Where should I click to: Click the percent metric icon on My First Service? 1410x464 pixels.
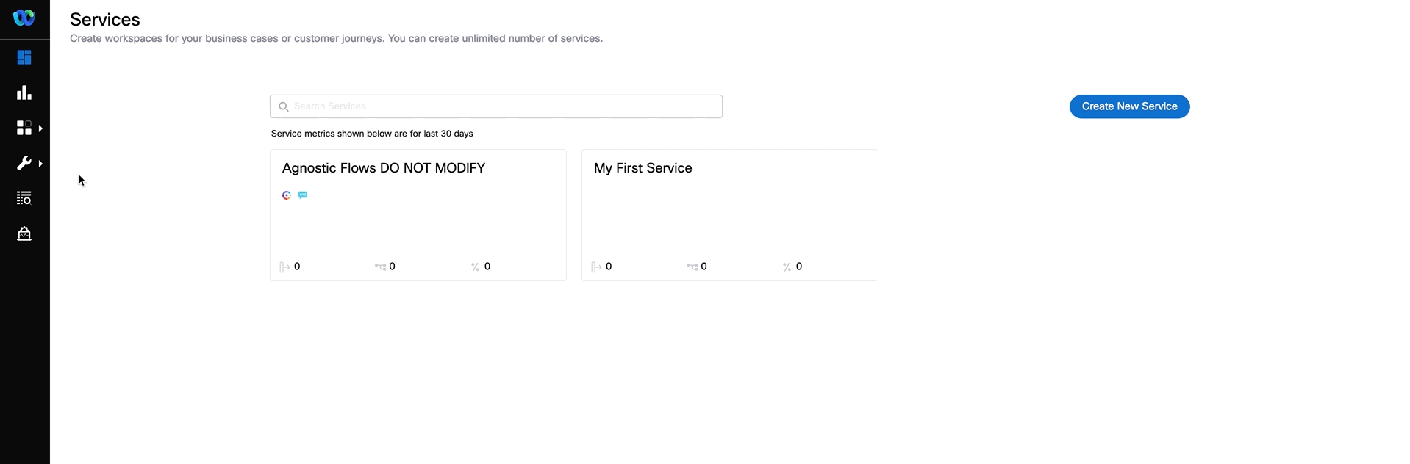click(787, 267)
